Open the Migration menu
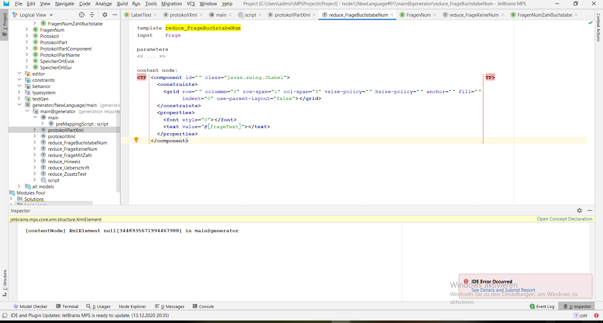Screen dimensions: 603x323 point(171,4)
